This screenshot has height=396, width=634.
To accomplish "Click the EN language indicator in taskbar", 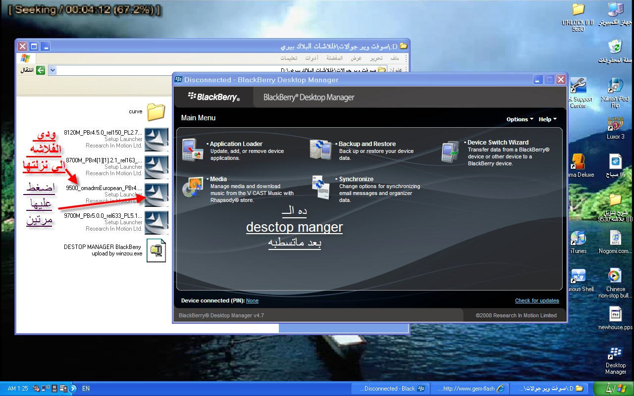I will click(x=86, y=389).
